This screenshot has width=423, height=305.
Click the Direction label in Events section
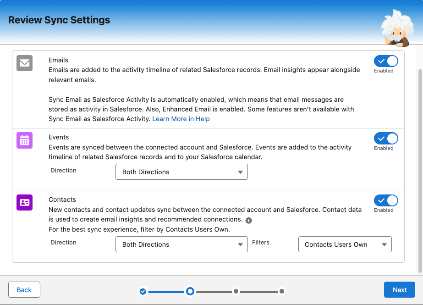click(x=63, y=170)
